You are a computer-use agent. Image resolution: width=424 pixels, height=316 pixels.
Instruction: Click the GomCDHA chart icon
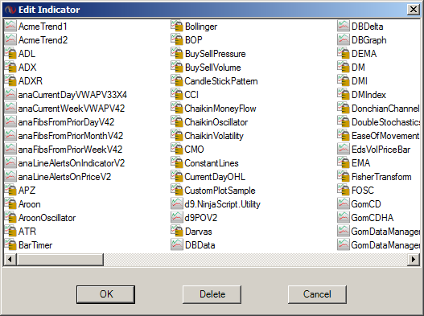coord(344,218)
